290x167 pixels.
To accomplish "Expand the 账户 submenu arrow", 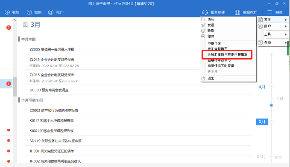I will coord(286,26).
